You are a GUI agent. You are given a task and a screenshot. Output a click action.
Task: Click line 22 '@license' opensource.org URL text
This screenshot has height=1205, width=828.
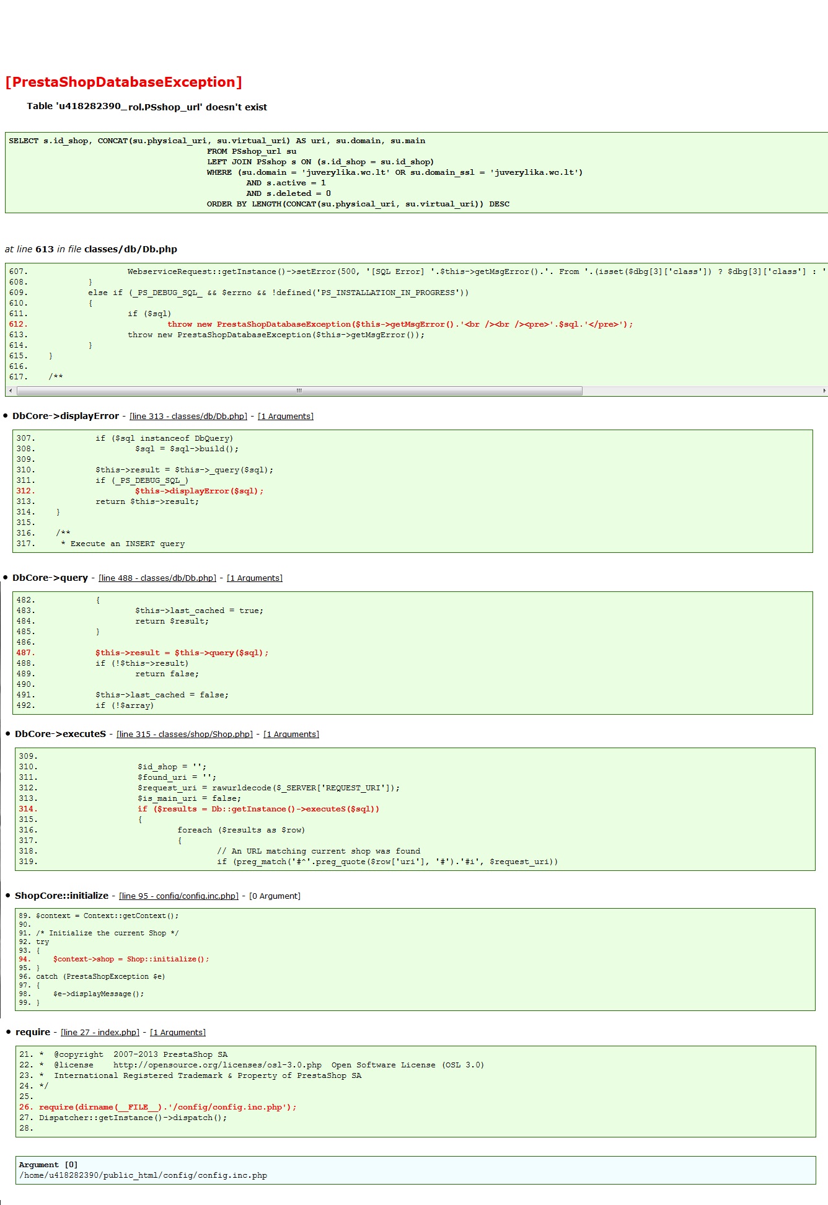click(218, 1065)
